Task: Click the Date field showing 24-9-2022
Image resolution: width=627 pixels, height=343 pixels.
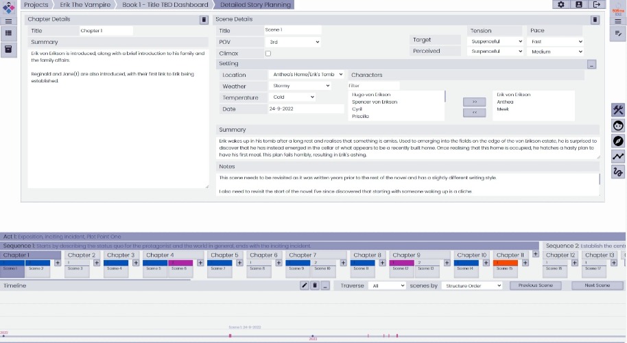Action: [305, 109]
